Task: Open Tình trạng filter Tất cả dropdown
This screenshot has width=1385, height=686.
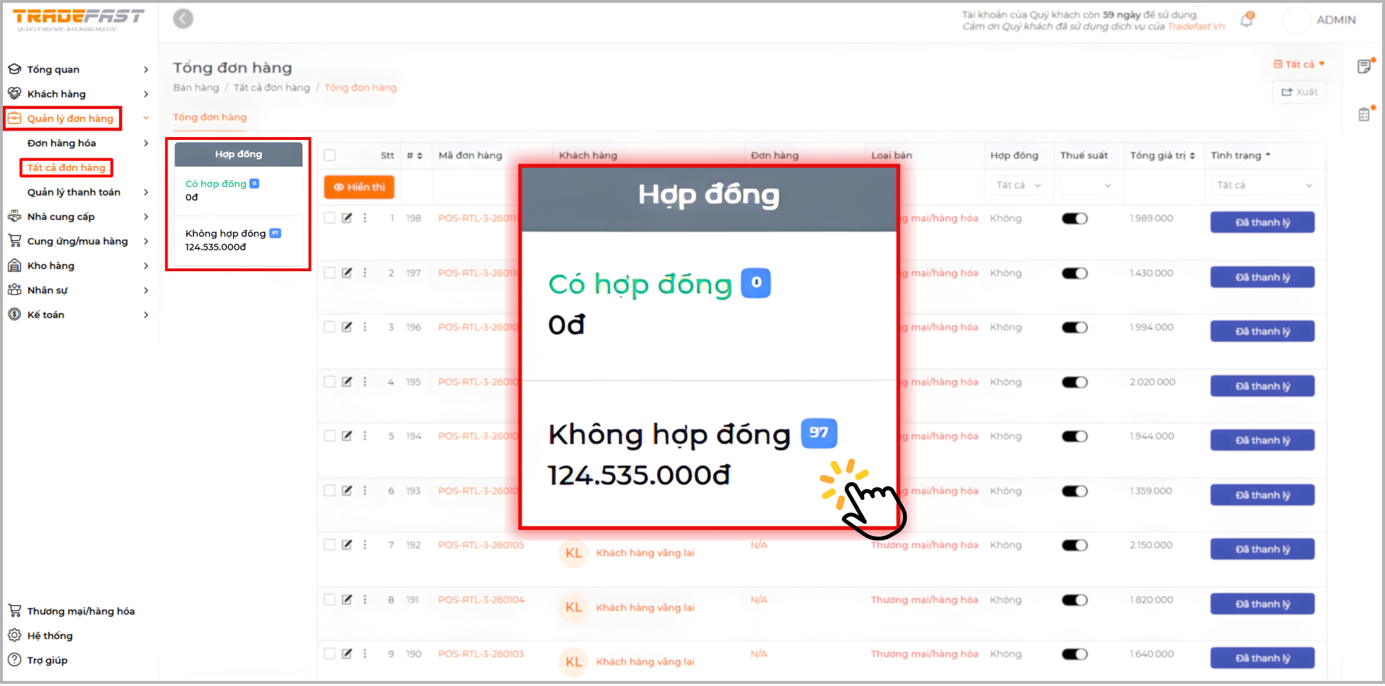Action: point(1264,185)
